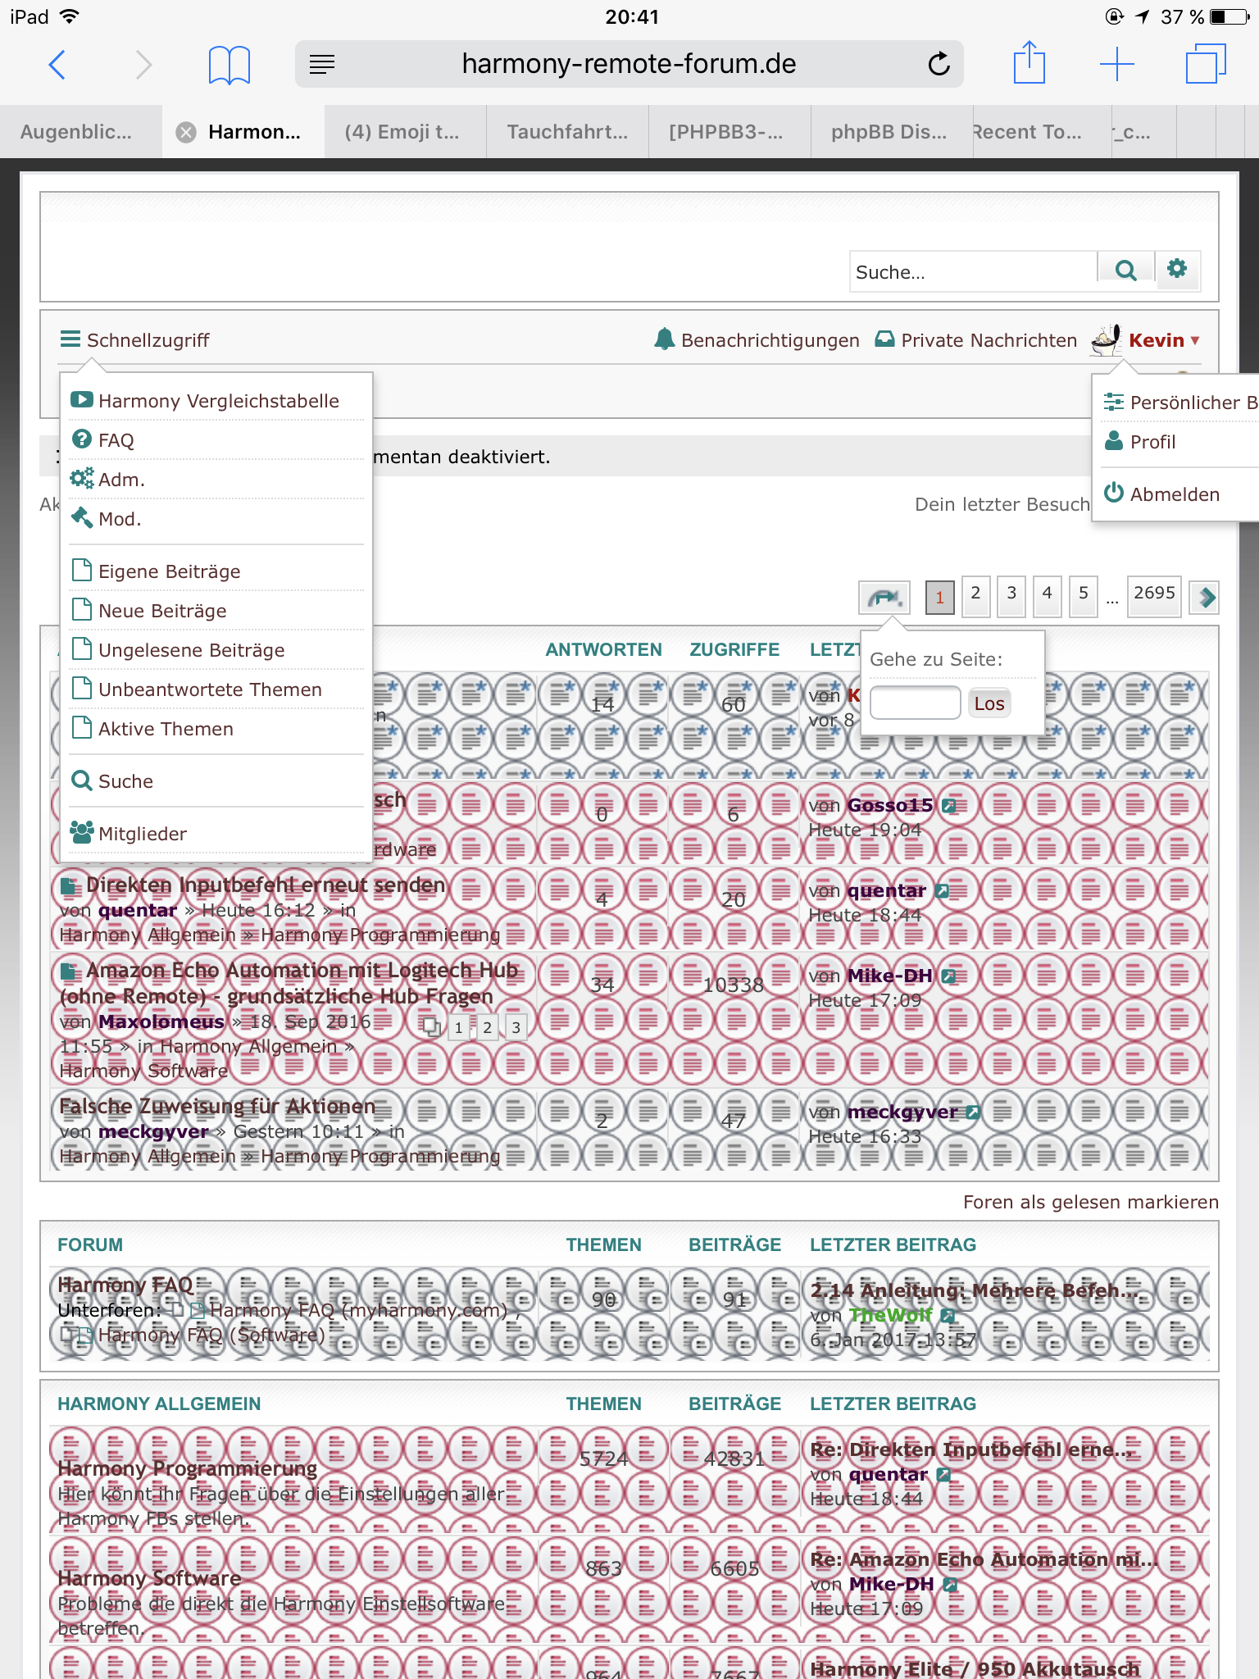1259x1679 pixels.
Task: Reload the page with refresh icon
Action: (x=939, y=64)
